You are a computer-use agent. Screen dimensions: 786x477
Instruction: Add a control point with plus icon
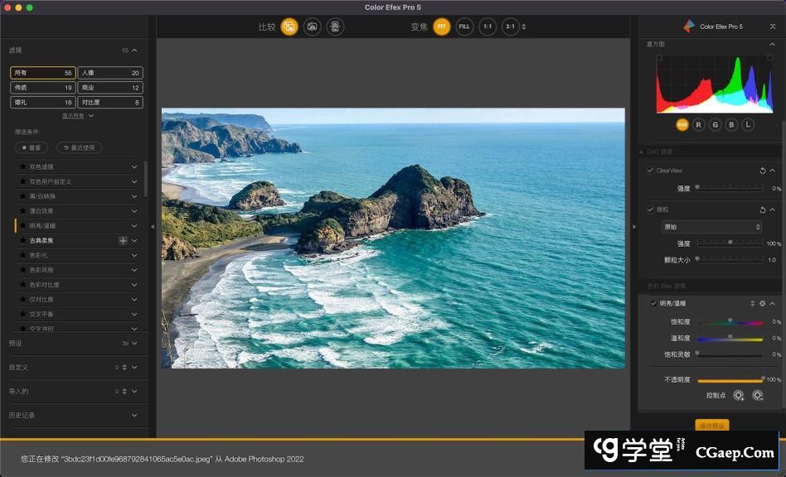[738, 396]
